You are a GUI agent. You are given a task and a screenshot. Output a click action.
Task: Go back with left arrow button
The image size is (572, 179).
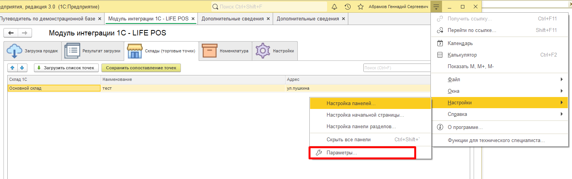click(x=11, y=33)
